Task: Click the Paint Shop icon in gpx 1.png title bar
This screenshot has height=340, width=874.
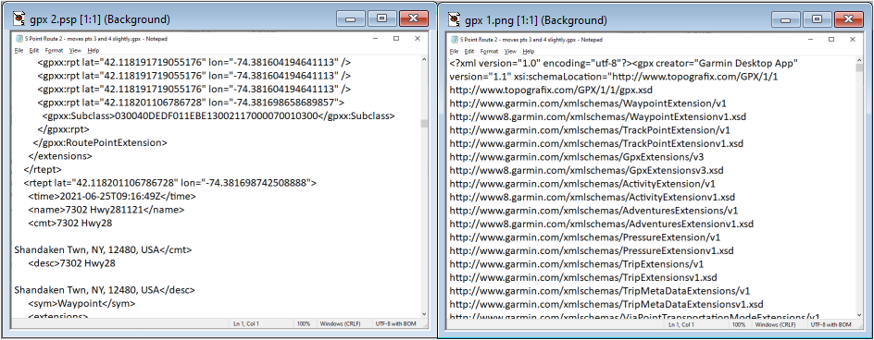Action: pos(455,20)
